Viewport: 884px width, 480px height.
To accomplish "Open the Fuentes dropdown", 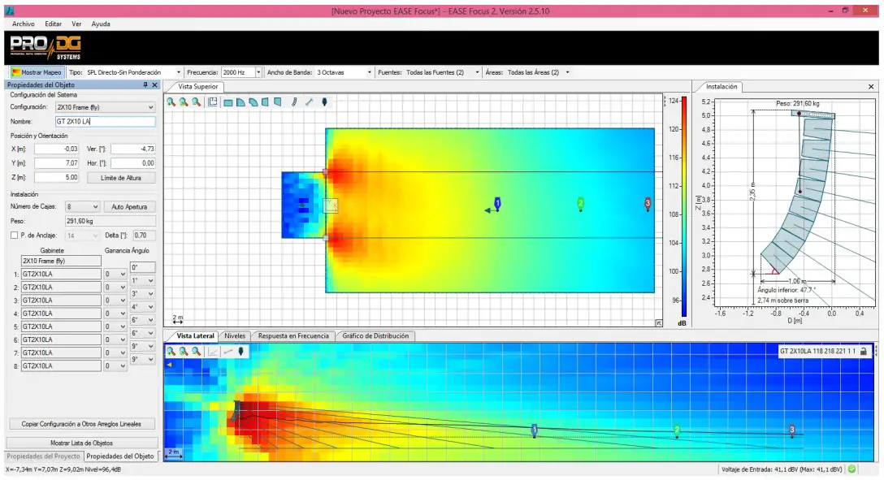I will click(477, 72).
